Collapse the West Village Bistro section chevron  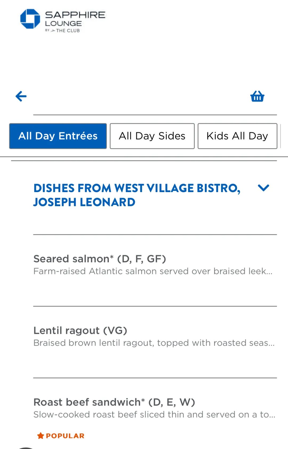[263, 188]
